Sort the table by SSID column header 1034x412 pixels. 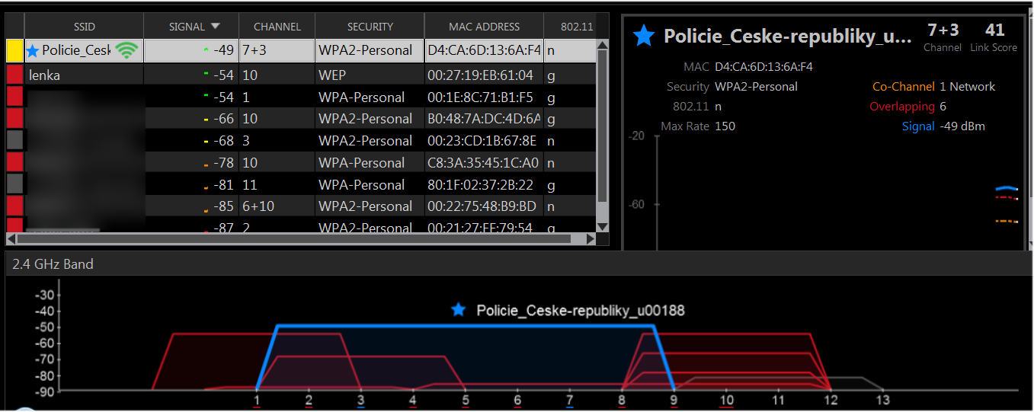click(x=85, y=27)
